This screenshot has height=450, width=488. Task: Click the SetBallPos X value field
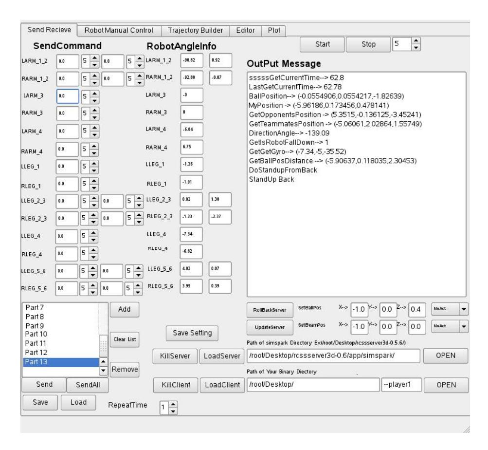(x=359, y=309)
